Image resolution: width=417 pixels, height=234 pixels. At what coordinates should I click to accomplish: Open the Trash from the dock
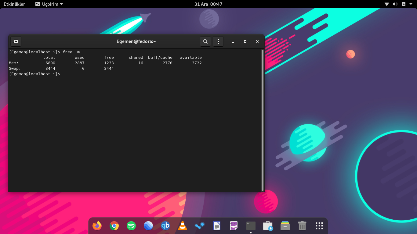pyautogui.click(x=302, y=226)
